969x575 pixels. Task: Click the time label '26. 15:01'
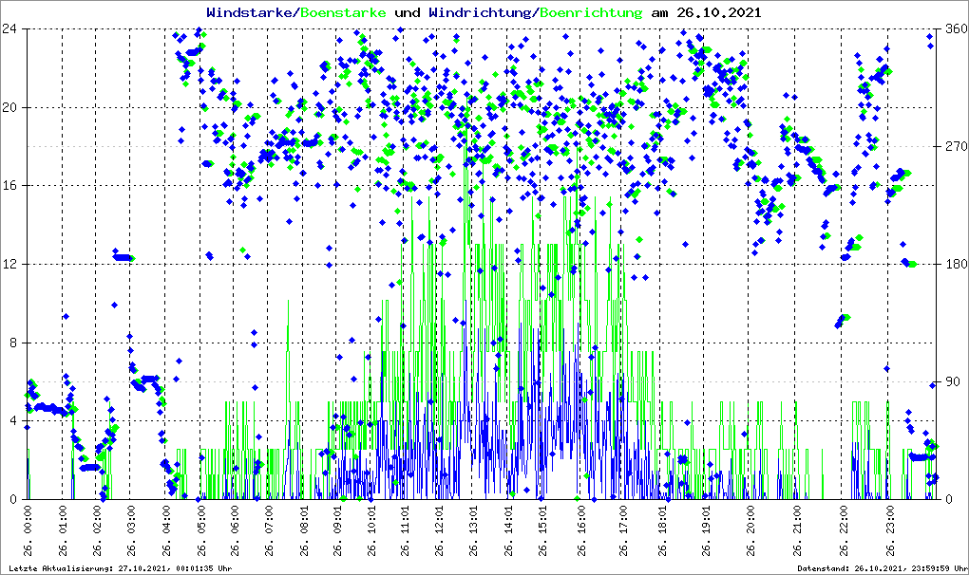(x=541, y=530)
